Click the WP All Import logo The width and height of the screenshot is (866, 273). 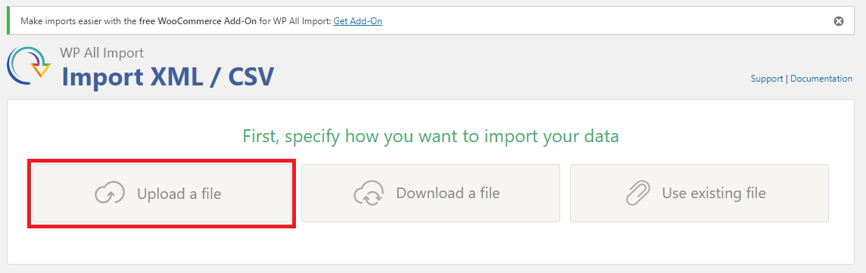pos(28,66)
